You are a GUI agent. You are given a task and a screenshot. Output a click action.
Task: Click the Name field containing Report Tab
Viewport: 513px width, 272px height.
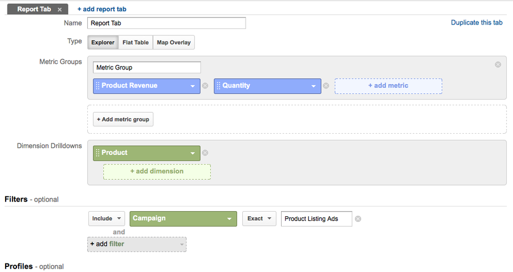(x=166, y=23)
